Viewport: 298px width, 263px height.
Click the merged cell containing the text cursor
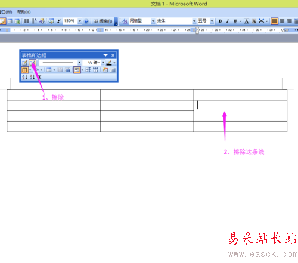pyautogui.click(x=240, y=111)
